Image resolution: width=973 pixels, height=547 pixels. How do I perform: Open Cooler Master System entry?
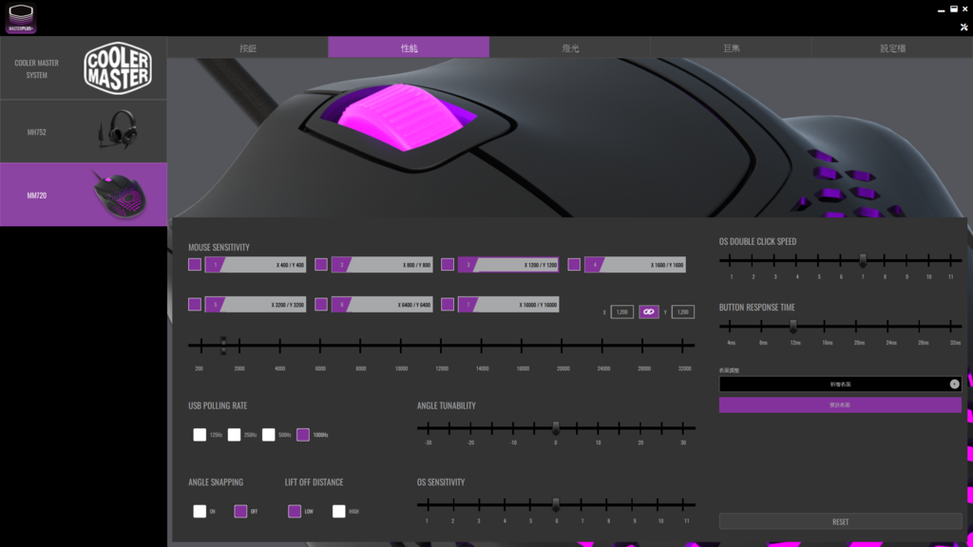tap(84, 68)
